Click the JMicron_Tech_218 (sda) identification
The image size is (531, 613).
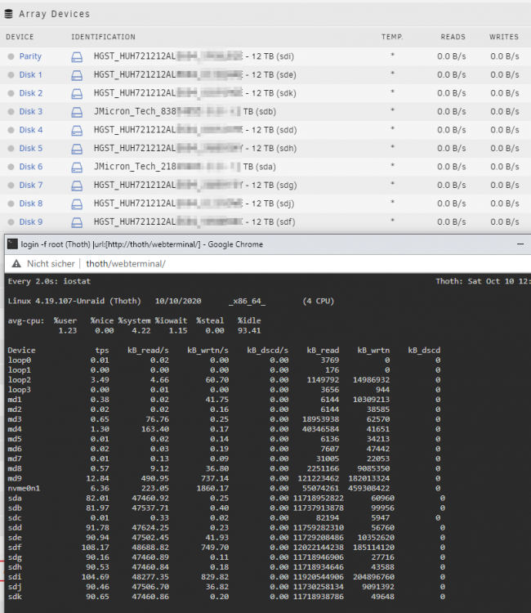[185, 167]
